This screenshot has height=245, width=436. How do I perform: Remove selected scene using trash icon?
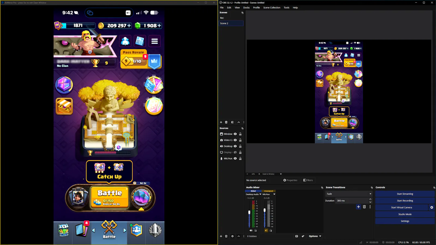pyautogui.click(x=226, y=122)
